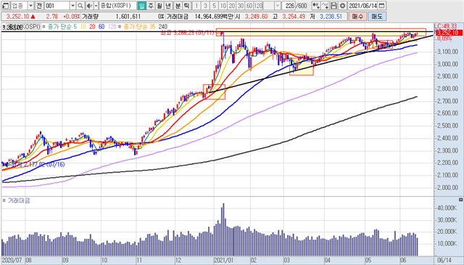The height and width of the screenshot is (265, 464).
Task: Click the 3,238.51 low price value
Action: click(331, 17)
